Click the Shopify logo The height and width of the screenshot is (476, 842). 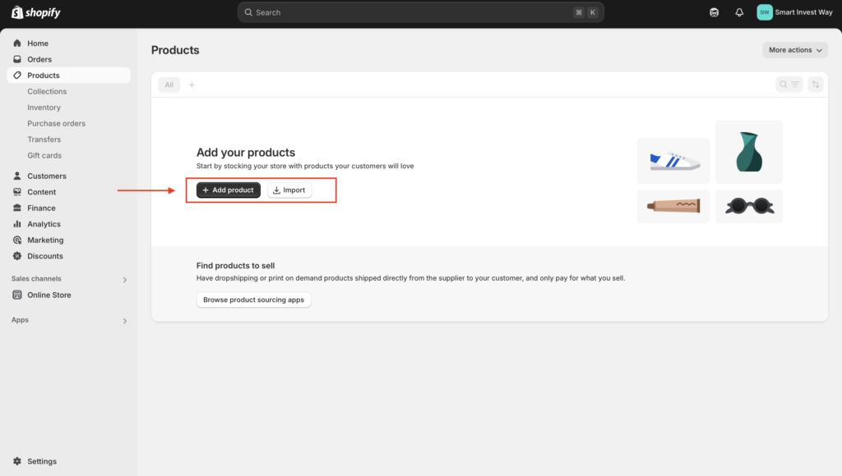click(36, 12)
